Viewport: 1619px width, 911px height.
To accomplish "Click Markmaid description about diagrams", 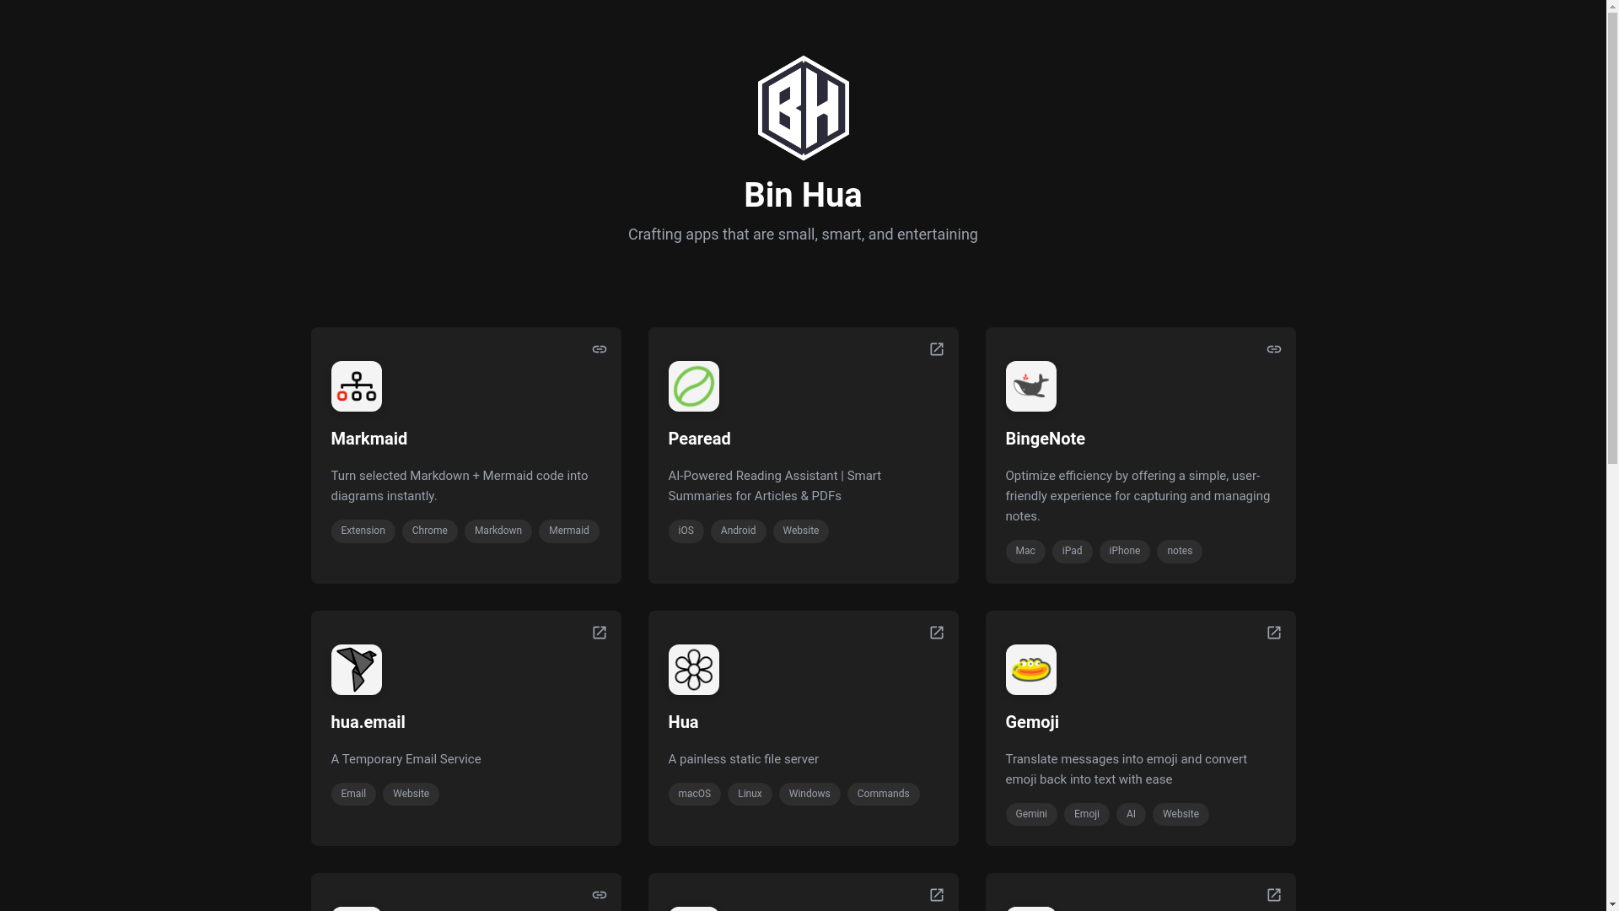I will (x=460, y=486).
